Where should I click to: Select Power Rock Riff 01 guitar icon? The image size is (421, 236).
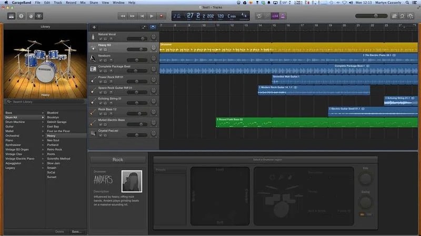pyautogui.click(x=93, y=80)
